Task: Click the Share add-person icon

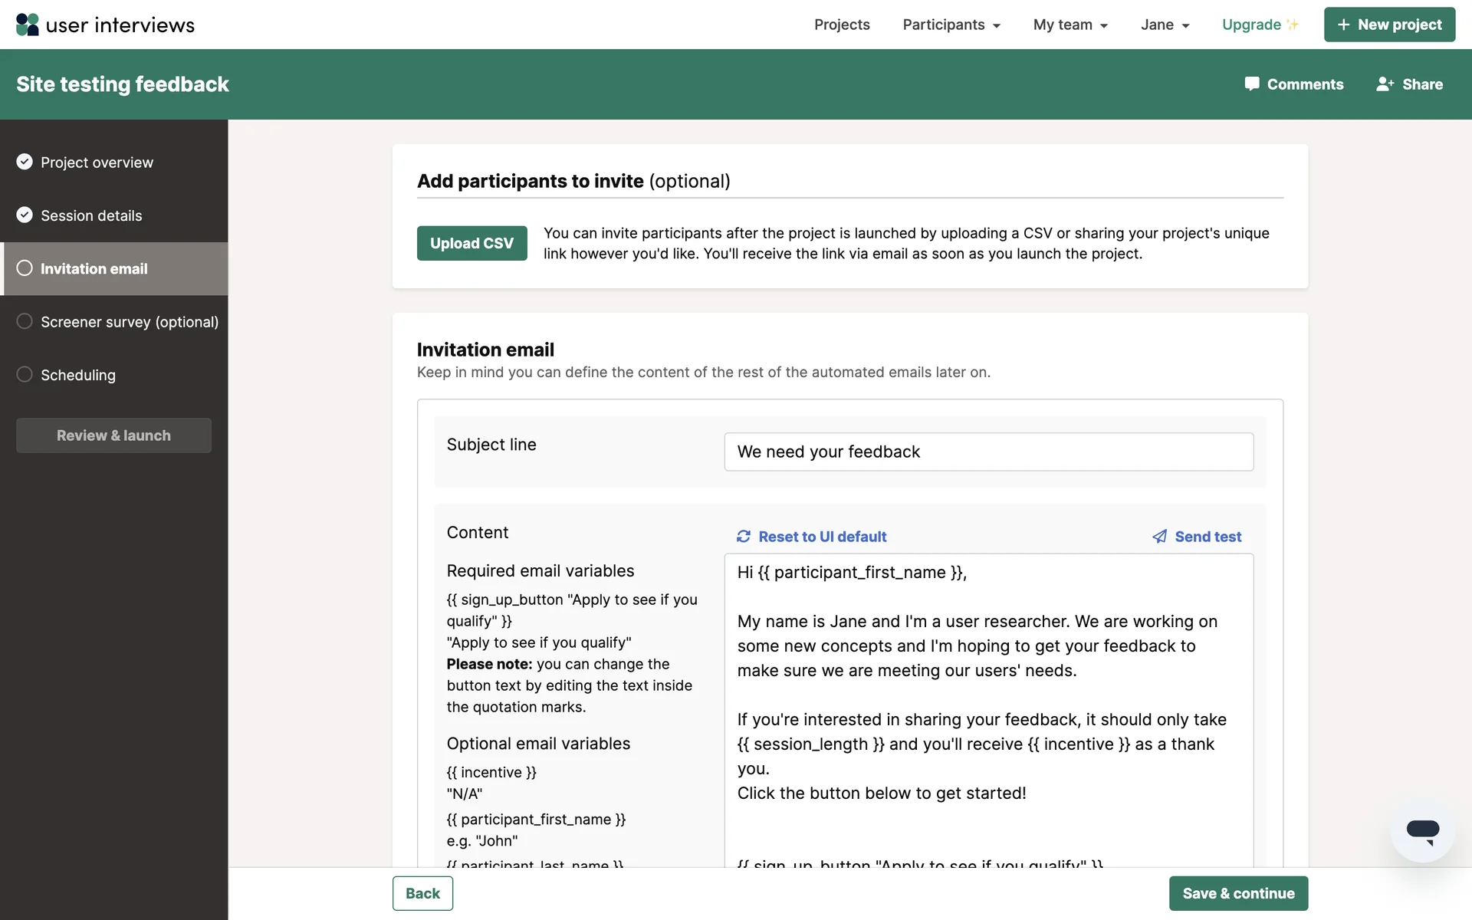Action: tap(1385, 84)
